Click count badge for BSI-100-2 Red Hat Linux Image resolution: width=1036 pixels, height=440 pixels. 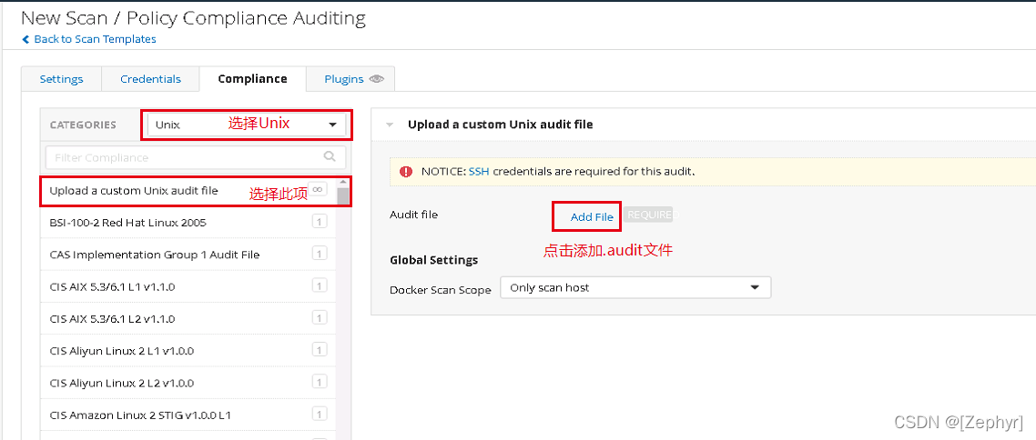[319, 222]
